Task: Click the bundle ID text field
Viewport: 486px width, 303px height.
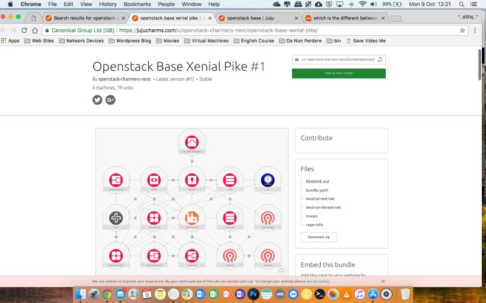Action: 338,59
